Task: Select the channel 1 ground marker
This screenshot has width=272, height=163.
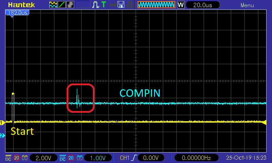Action: (x=2, y=123)
